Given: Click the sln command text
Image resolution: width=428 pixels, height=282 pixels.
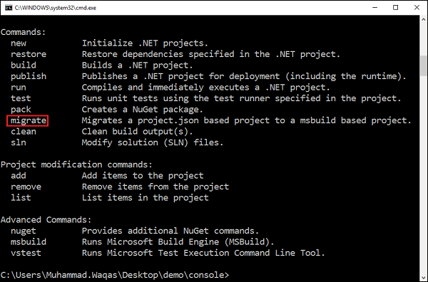Looking at the screenshot, I should [x=19, y=142].
